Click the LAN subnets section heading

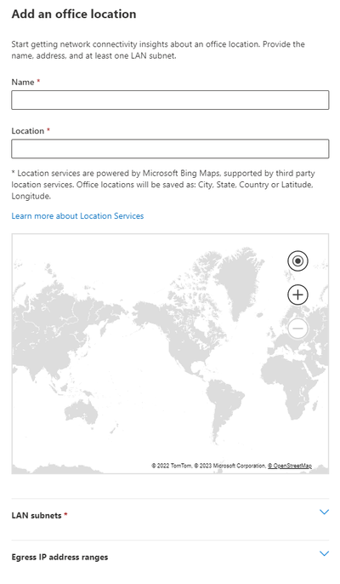(37, 516)
